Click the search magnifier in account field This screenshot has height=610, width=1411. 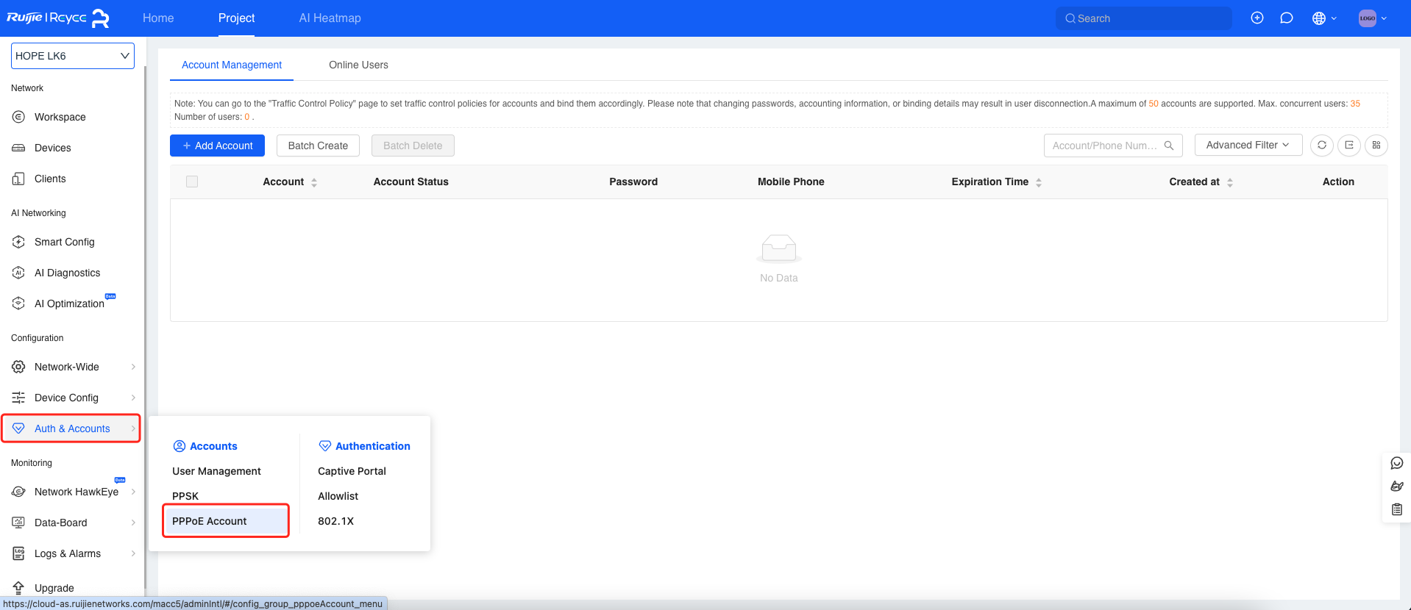coord(1169,146)
